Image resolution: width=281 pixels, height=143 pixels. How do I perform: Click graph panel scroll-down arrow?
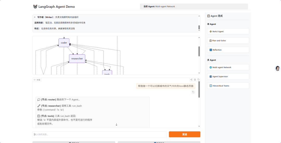tap(199, 73)
